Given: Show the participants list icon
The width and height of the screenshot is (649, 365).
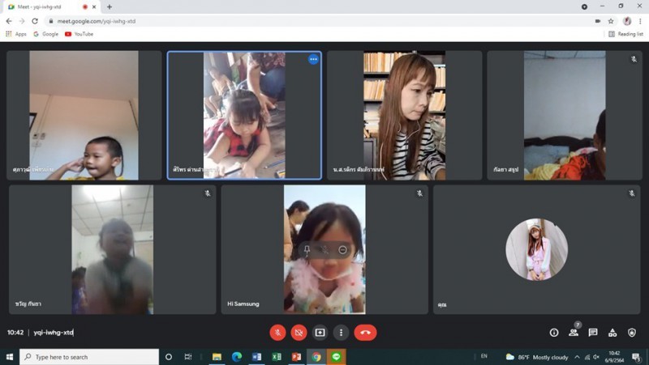Looking at the screenshot, I should (574, 332).
